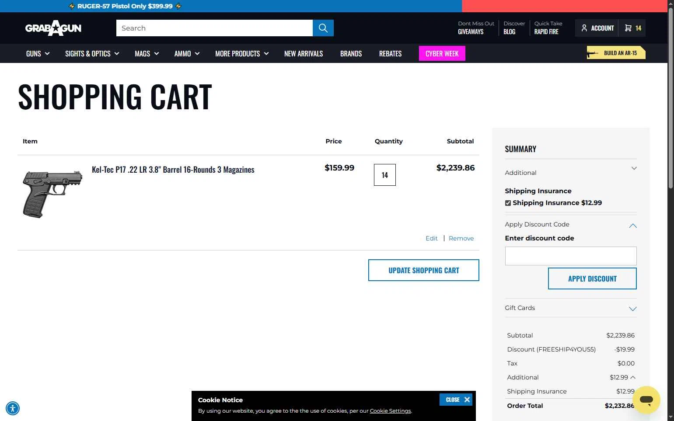
Task: Click the item subtotal $2,239.86
Action: tap(455, 168)
